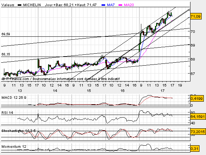Click the yellow 71,09 current price tag
The width and height of the screenshot is (206, 155).
[x=196, y=17]
